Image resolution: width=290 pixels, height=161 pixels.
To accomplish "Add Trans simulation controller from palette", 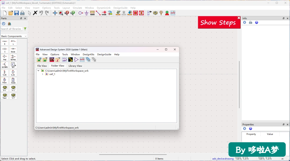I will [x=5, y=96].
